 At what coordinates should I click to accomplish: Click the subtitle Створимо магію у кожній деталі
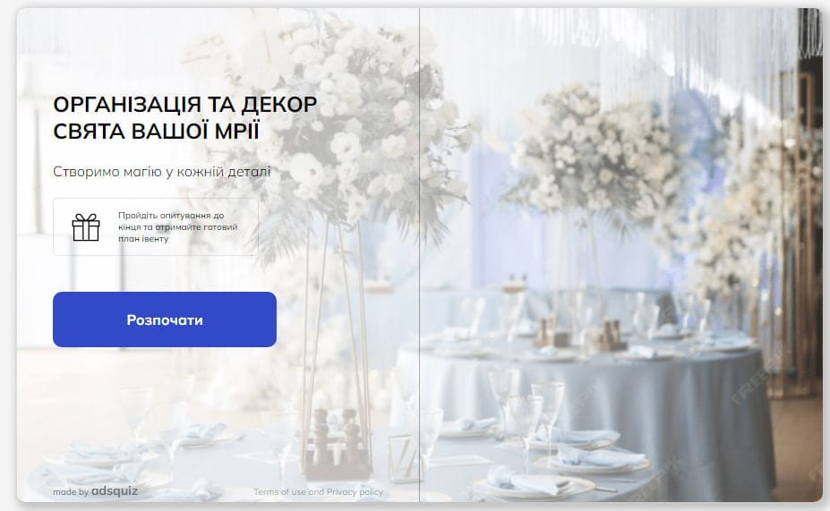pos(162,172)
